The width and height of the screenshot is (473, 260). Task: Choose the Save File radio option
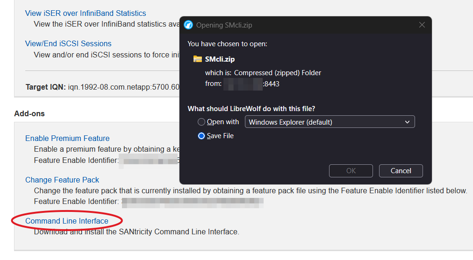pyautogui.click(x=201, y=136)
